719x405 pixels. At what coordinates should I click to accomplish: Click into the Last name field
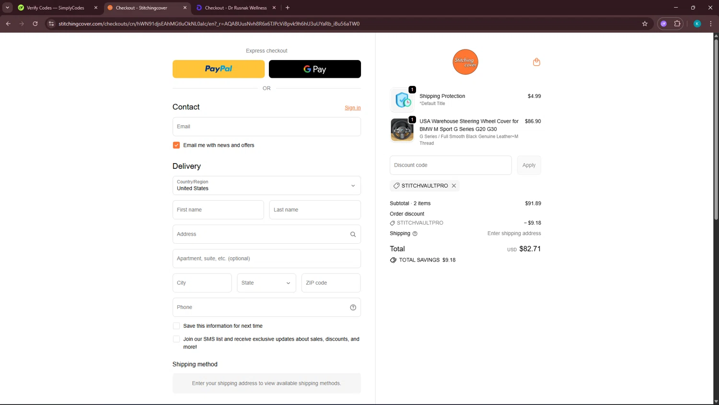tap(315, 210)
